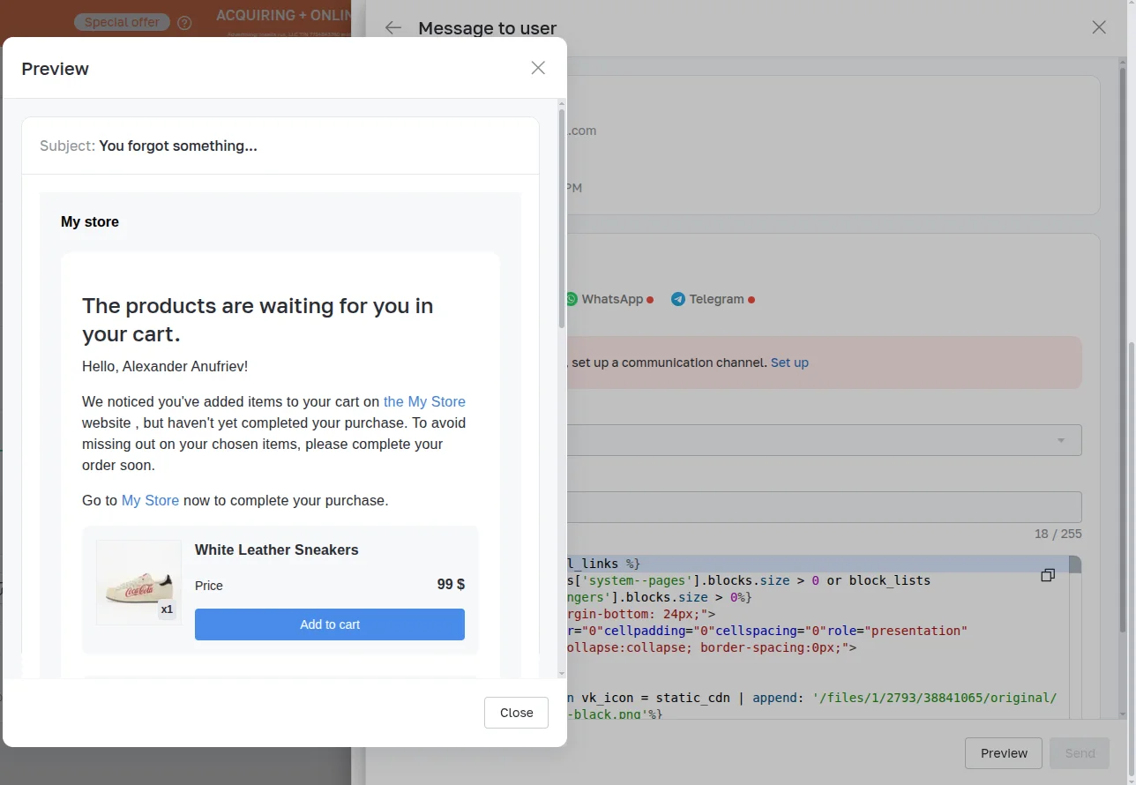Click the Special offer badge
This screenshot has height=785, width=1136.
tap(122, 22)
